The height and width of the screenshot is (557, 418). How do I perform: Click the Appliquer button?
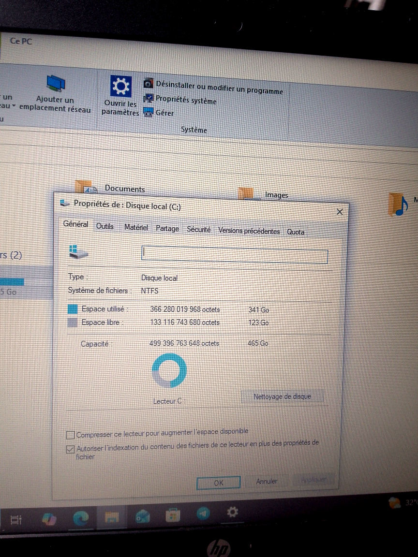point(313,480)
